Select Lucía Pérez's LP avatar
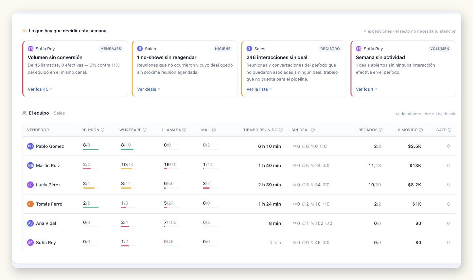Viewport: 473px width, 280px height. [x=30, y=185]
